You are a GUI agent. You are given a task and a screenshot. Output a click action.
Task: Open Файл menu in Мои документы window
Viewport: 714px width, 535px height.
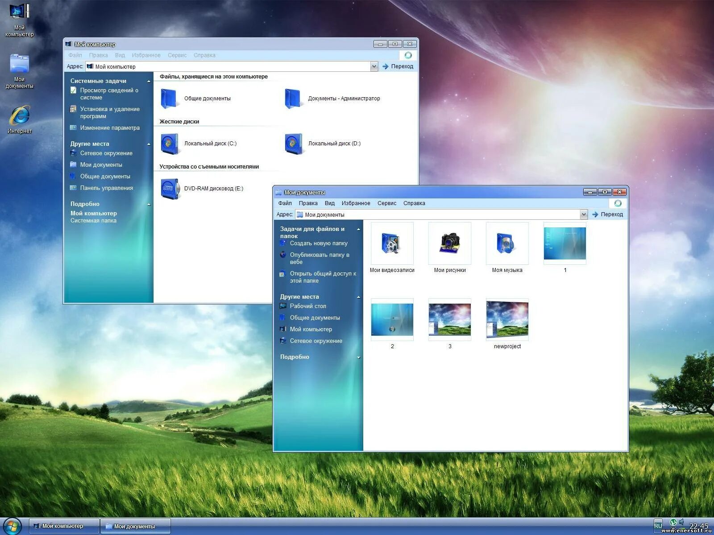pyautogui.click(x=285, y=203)
